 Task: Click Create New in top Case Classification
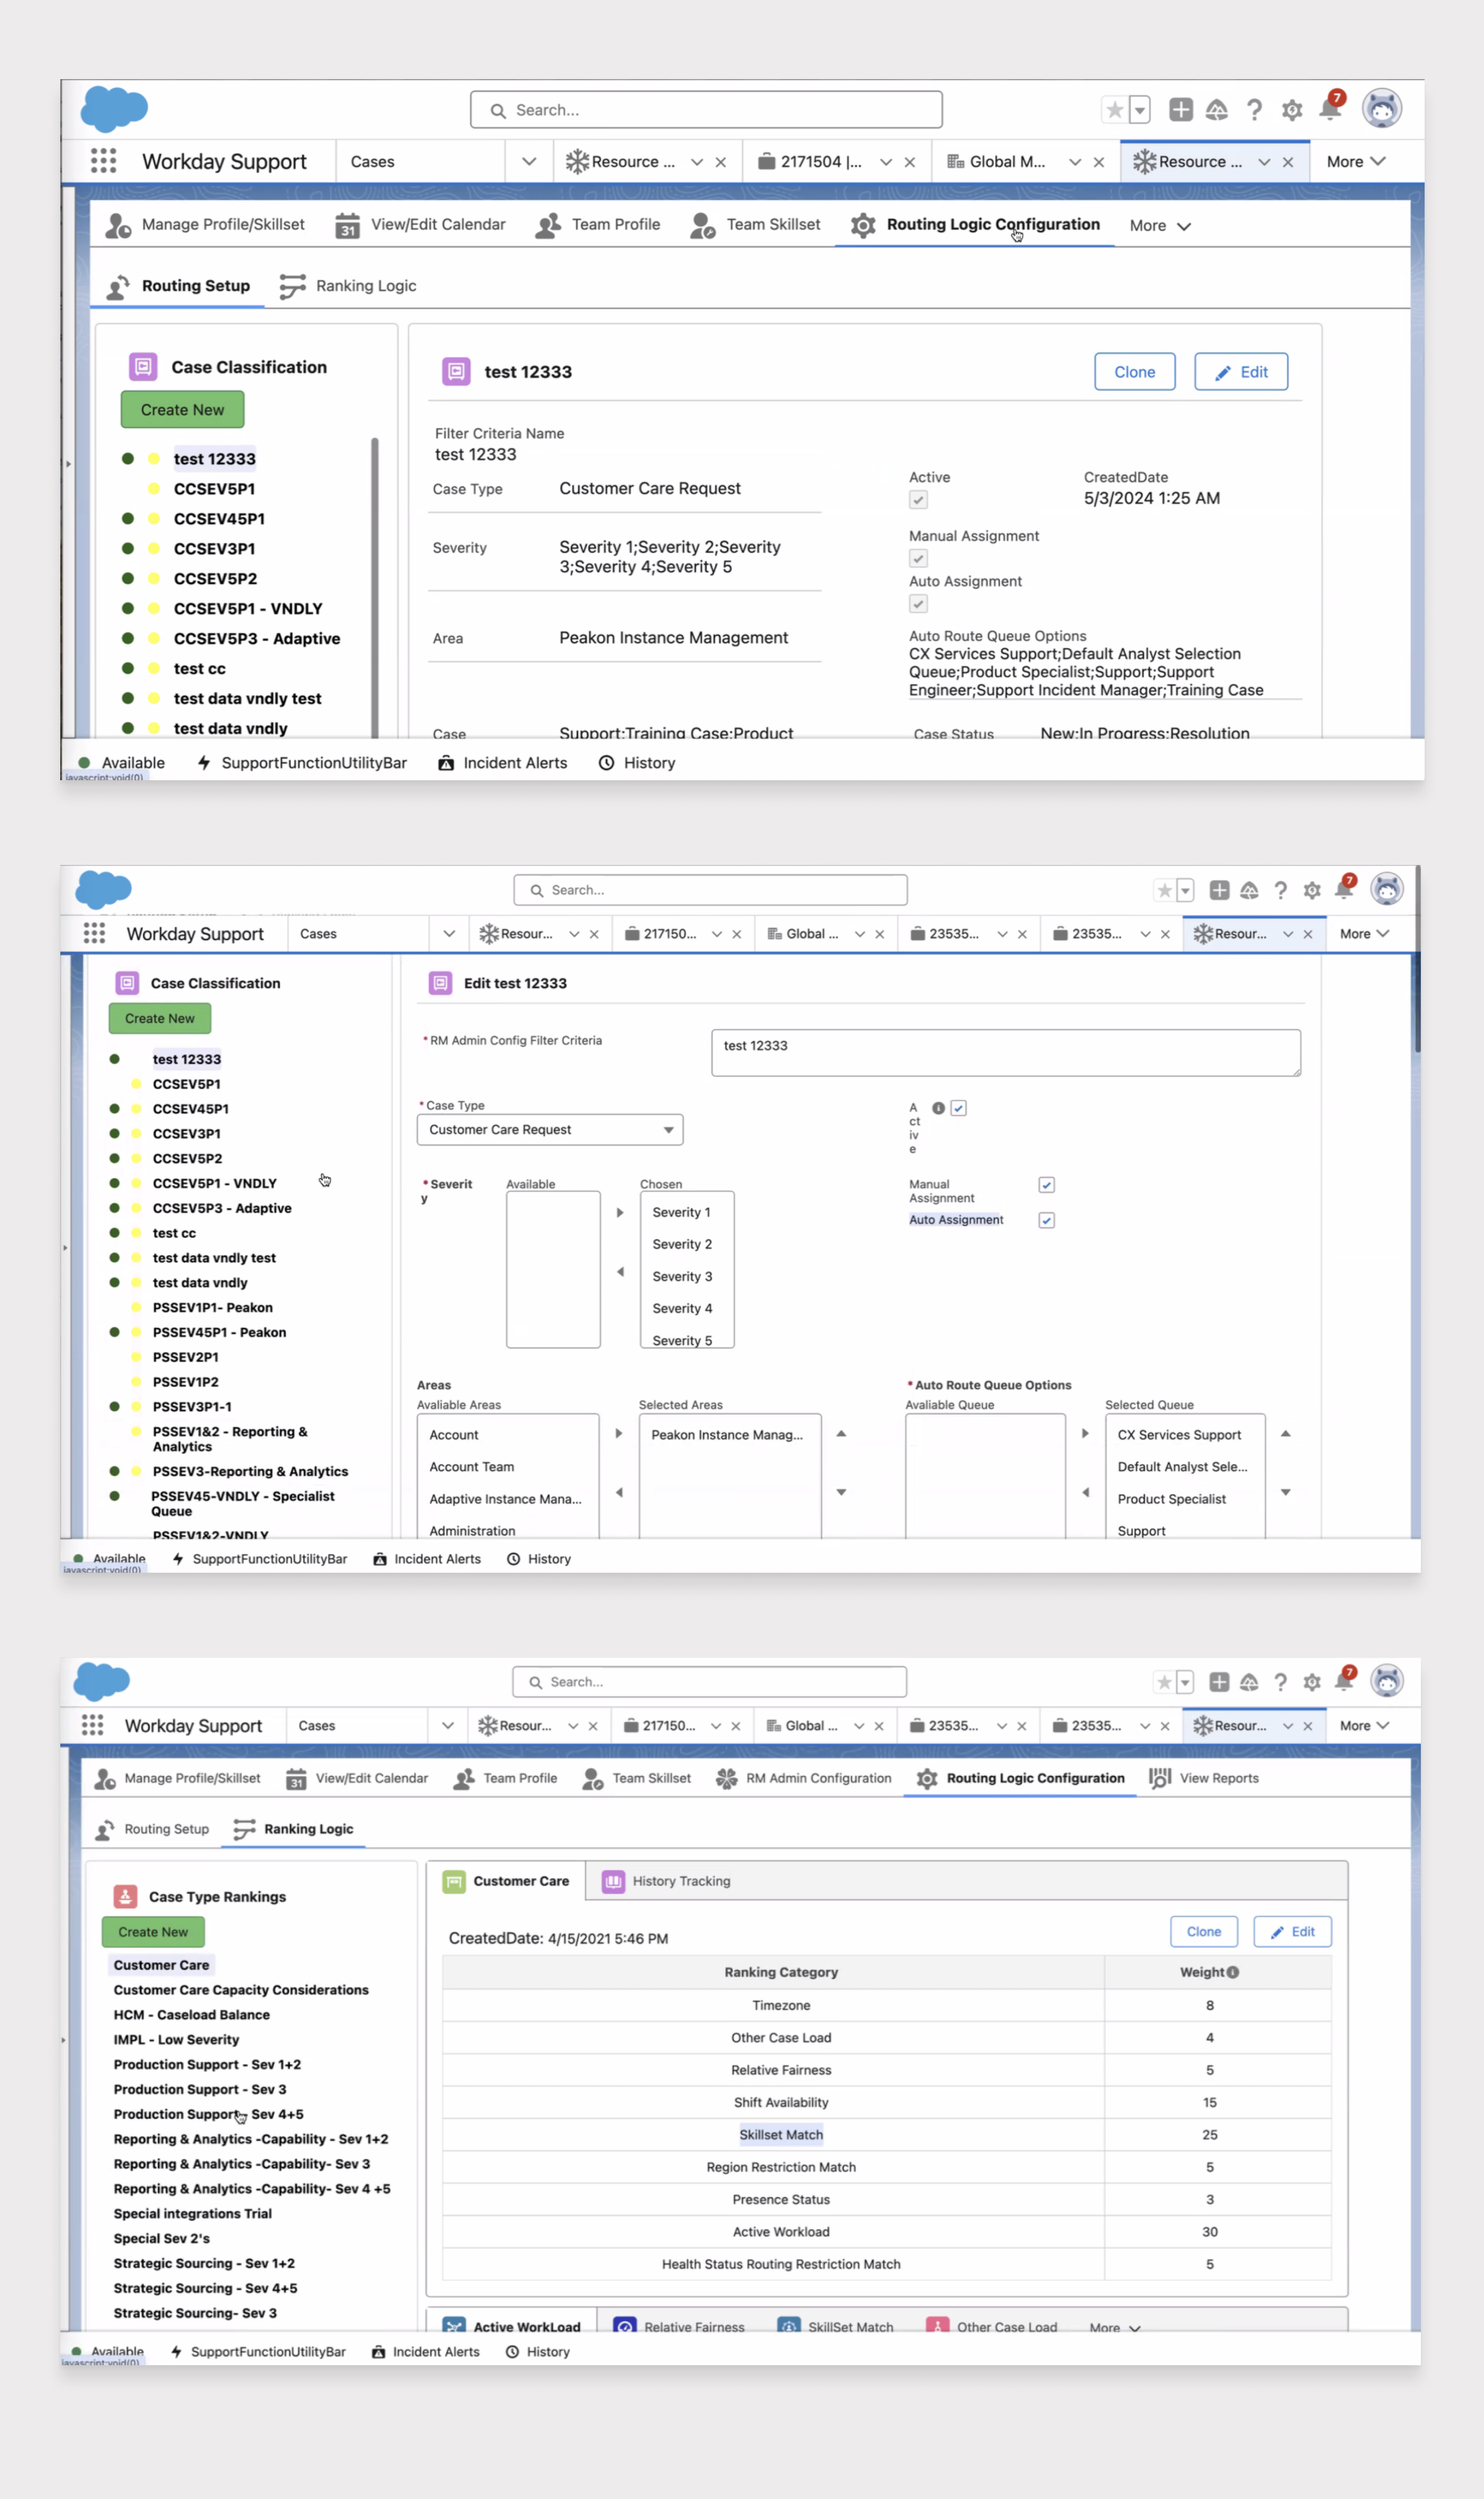pyautogui.click(x=182, y=410)
